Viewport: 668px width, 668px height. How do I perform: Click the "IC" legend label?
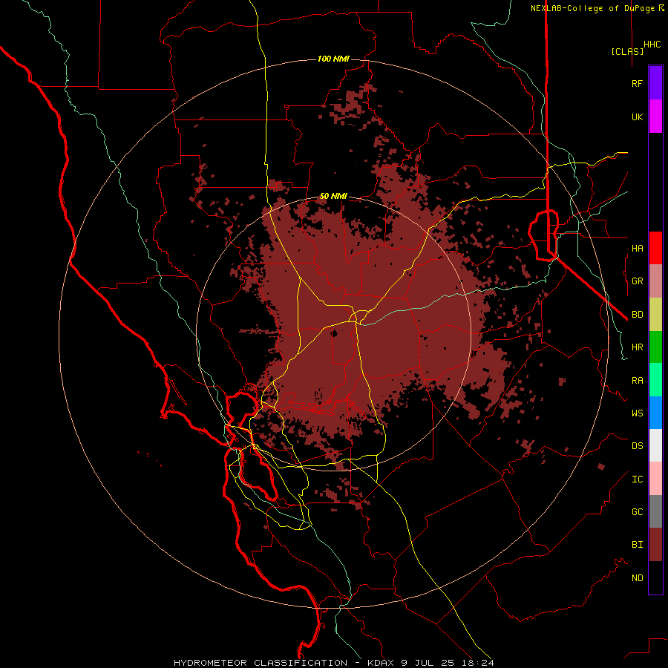tap(637, 479)
